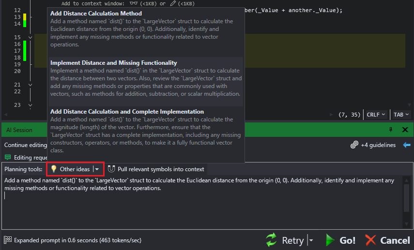The width and height of the screenshot is (414, 250).
Task: Click the red X icon beside Cancel
Action: tap(371, 240)
